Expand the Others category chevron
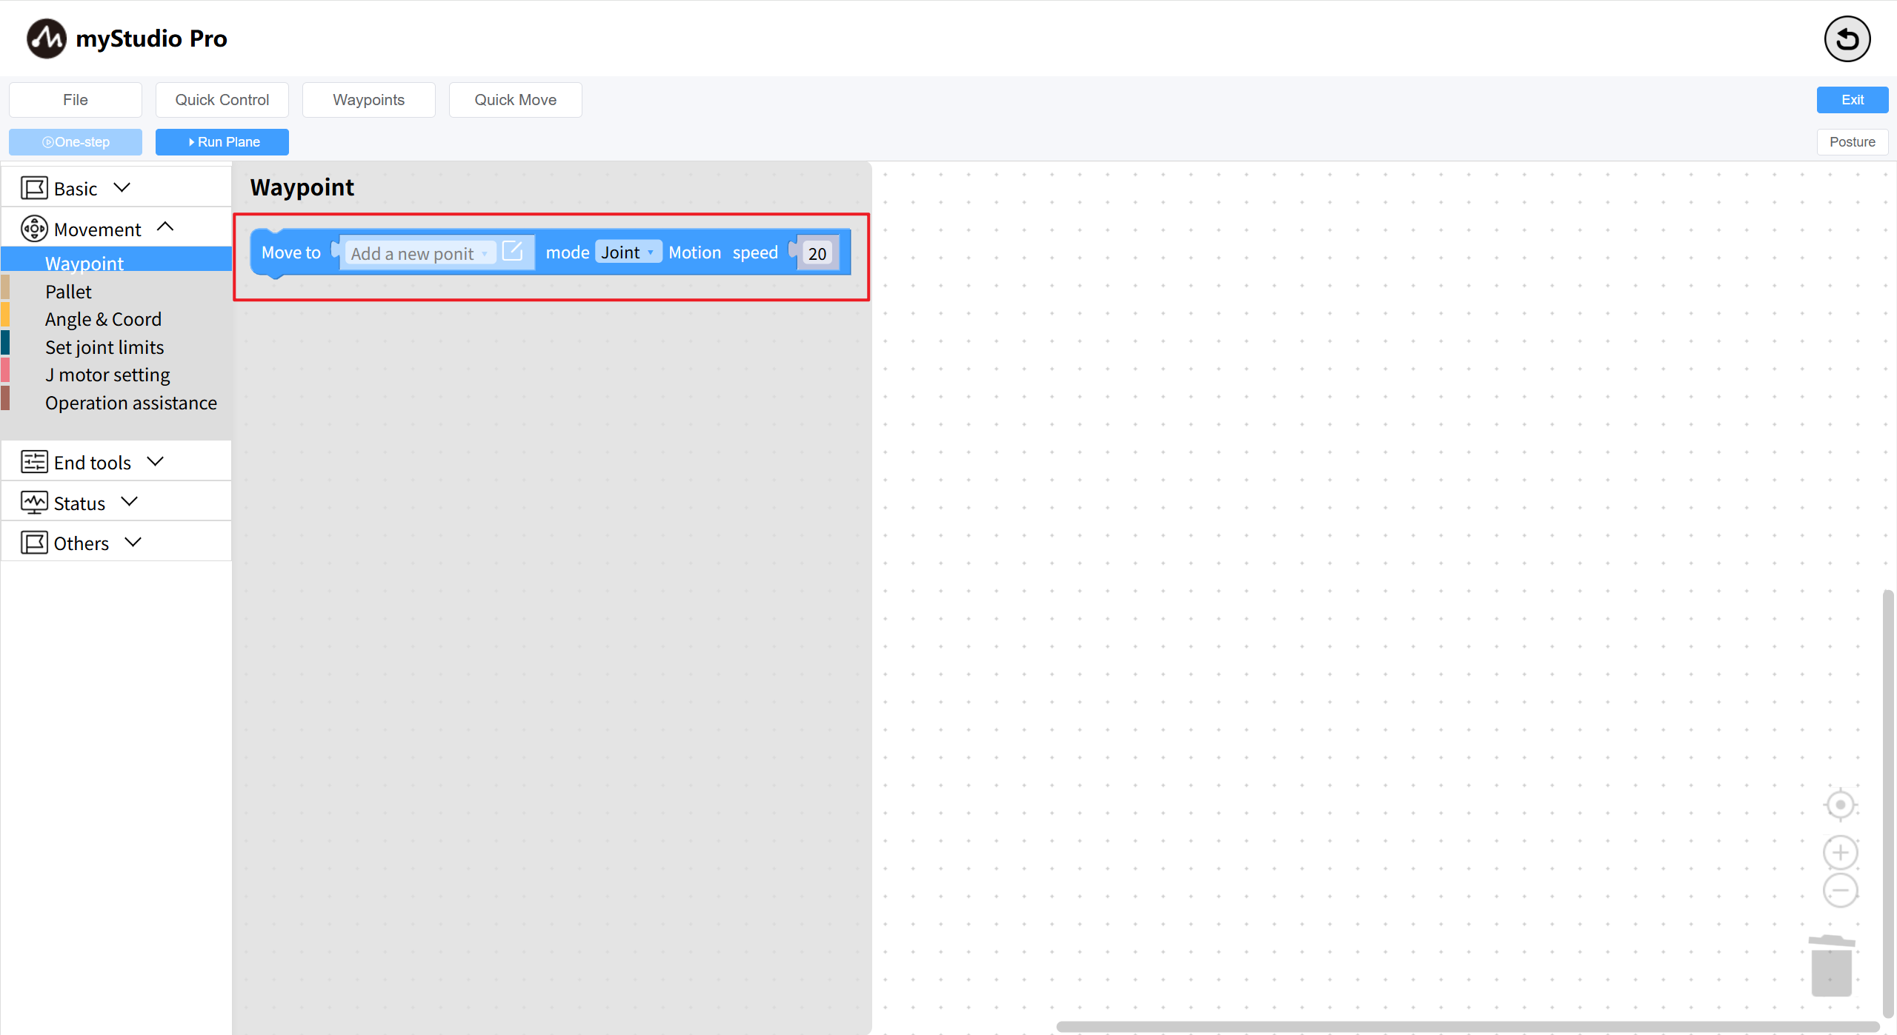The image size is (1897, 1035). 133,543
